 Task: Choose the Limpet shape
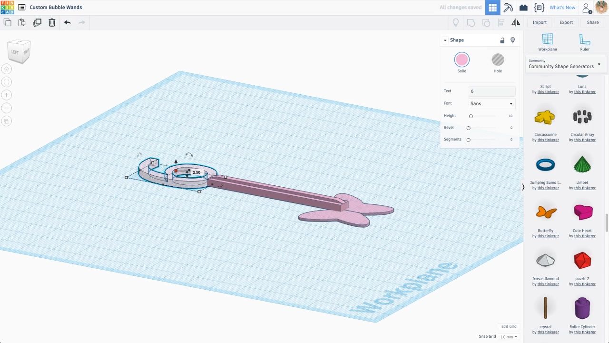[582, 165]
